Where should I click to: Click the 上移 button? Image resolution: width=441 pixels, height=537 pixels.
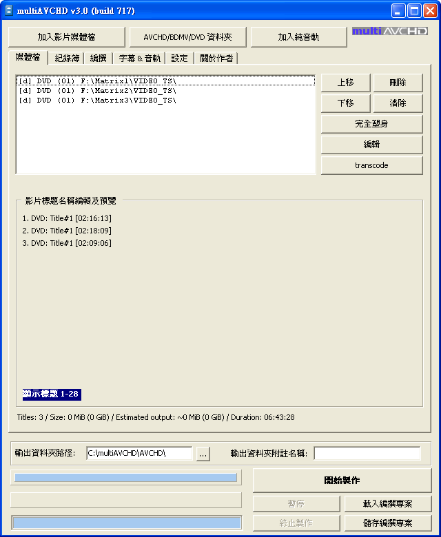pos(346,83)
